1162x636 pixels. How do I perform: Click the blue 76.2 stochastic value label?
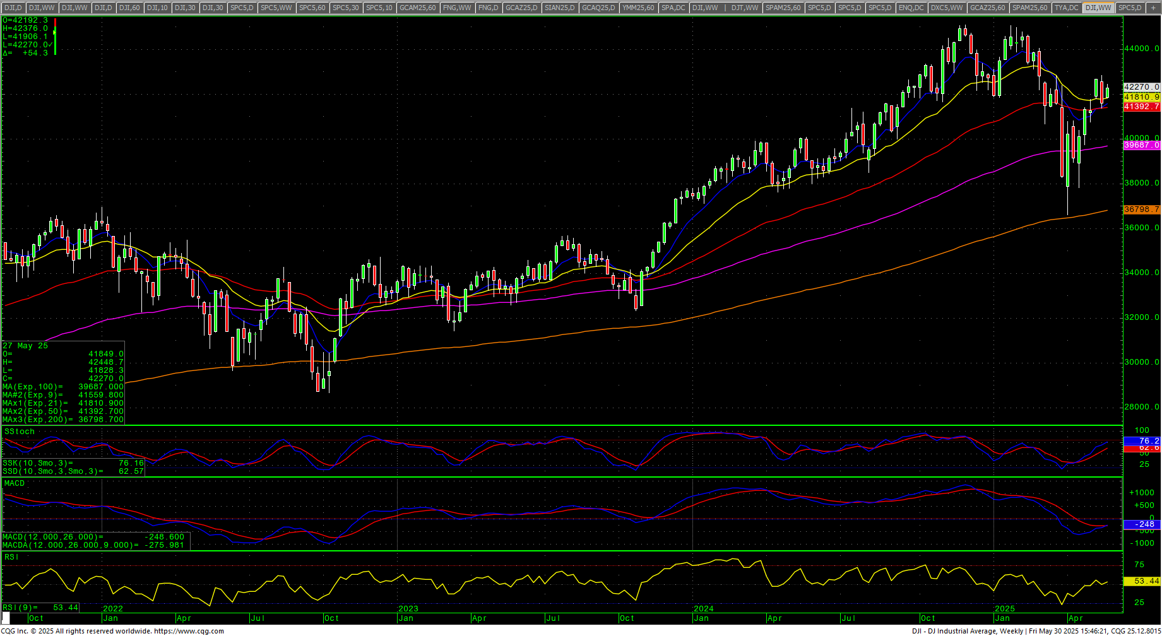click(1142, 441)
